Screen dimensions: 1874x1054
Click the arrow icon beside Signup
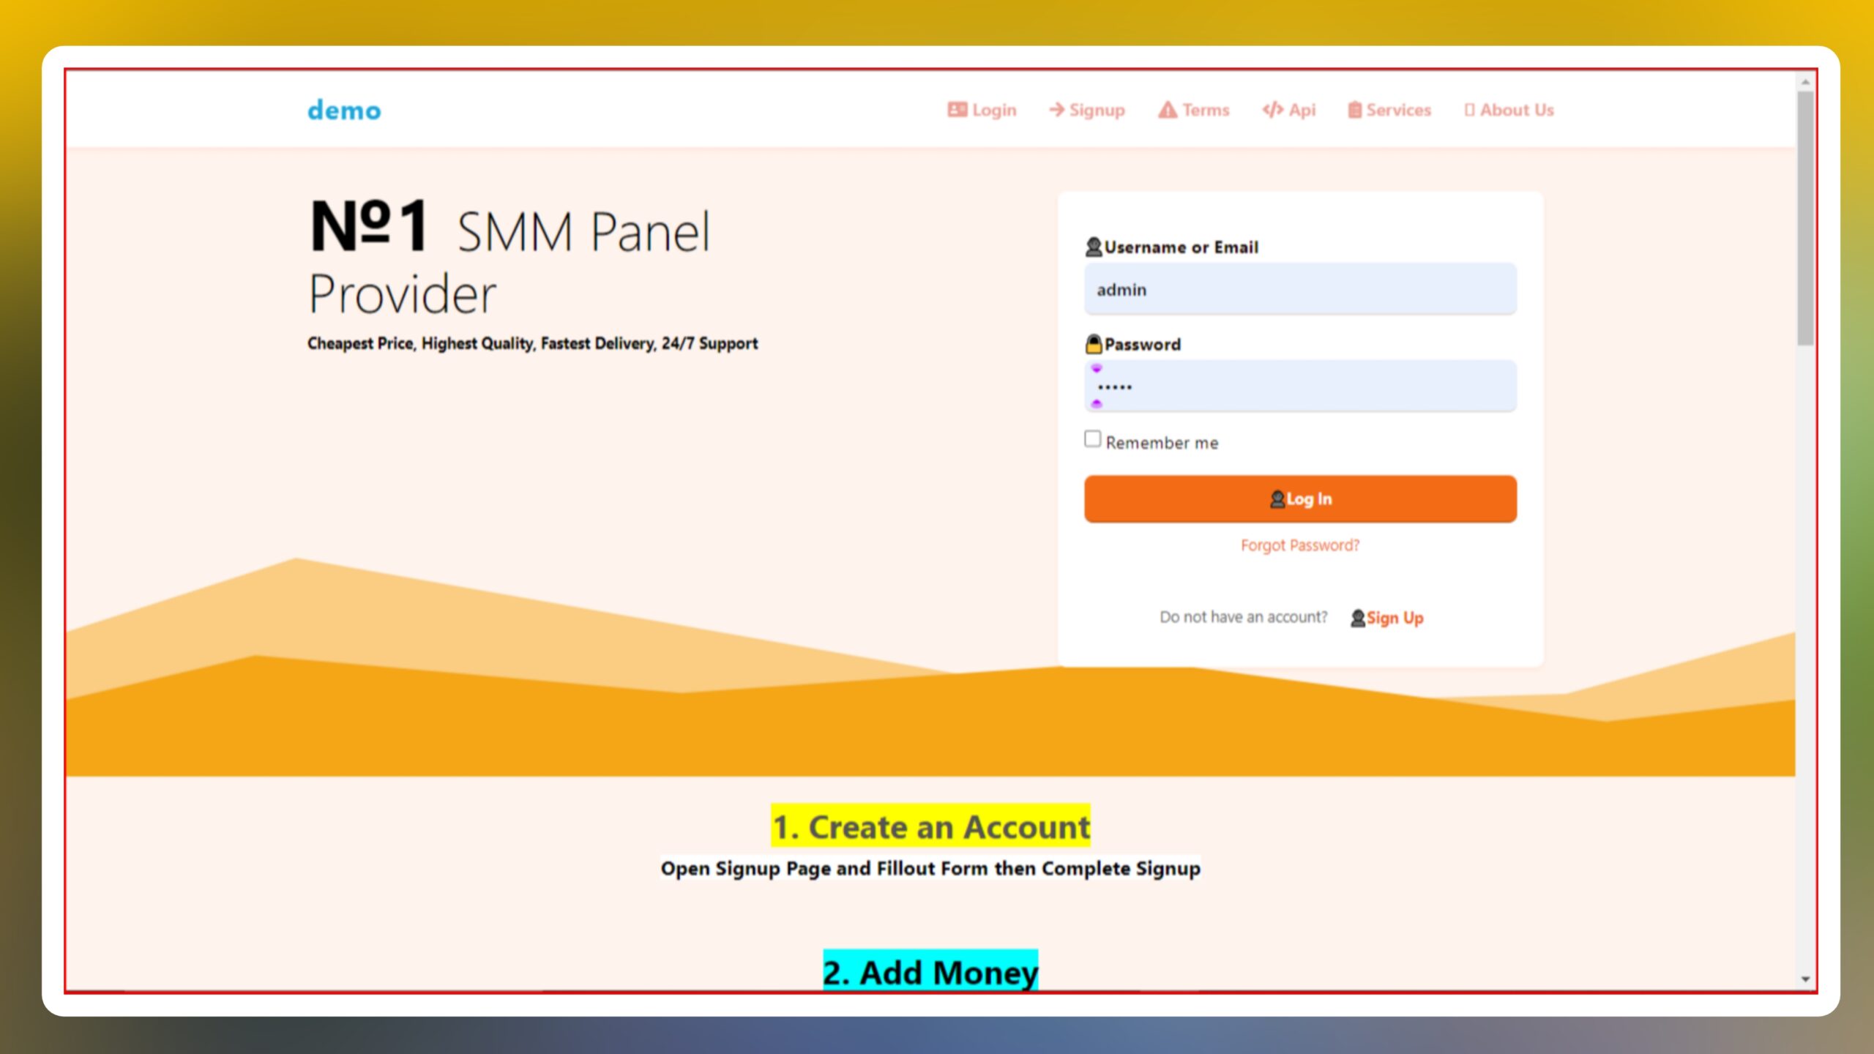[1056, 110]
